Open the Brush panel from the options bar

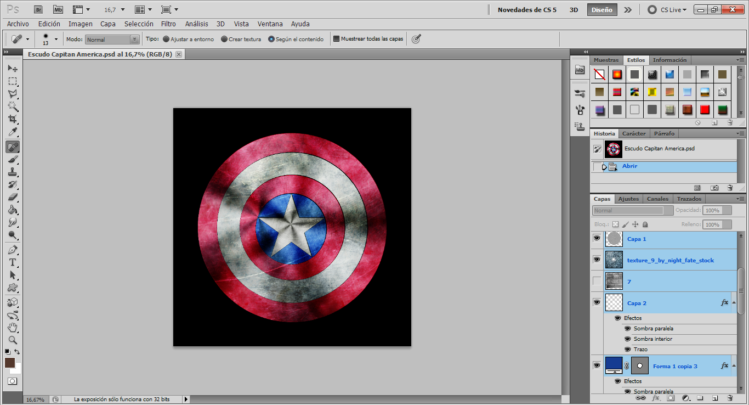[x=416, y=39]
